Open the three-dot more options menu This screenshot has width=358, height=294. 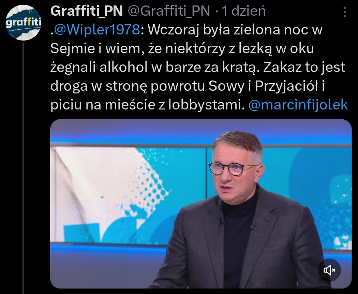(x=344, y=12)
